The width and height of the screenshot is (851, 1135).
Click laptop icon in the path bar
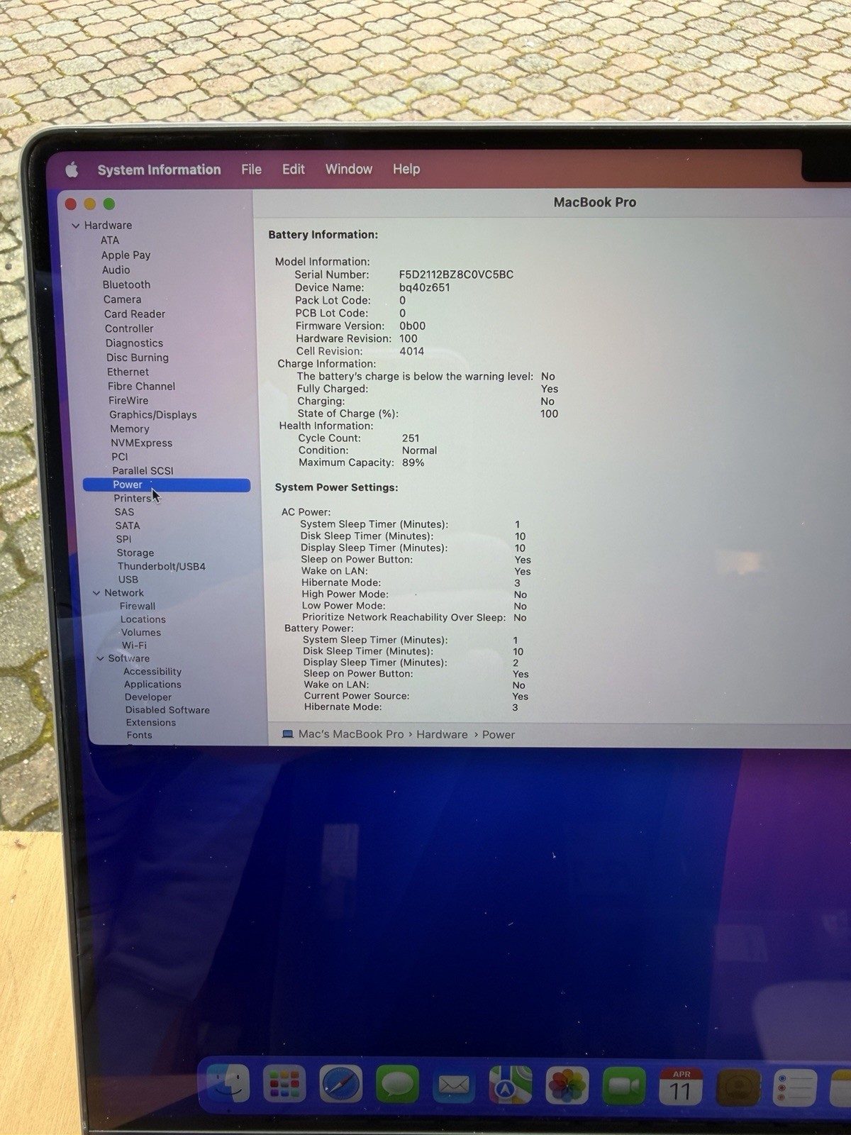[x=288, y=734]
